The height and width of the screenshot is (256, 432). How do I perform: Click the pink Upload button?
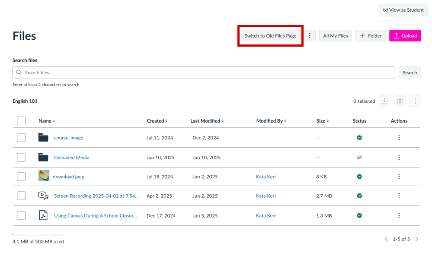(405, 36)
